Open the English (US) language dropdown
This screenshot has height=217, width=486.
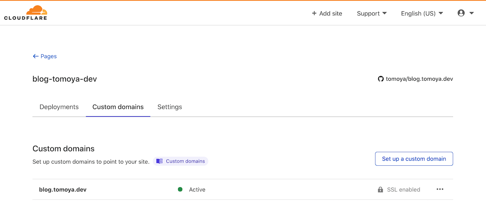[x=422, y=13]
